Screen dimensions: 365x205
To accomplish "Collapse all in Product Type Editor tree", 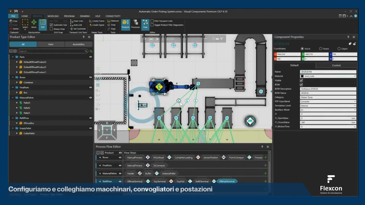I will (11, 51).
